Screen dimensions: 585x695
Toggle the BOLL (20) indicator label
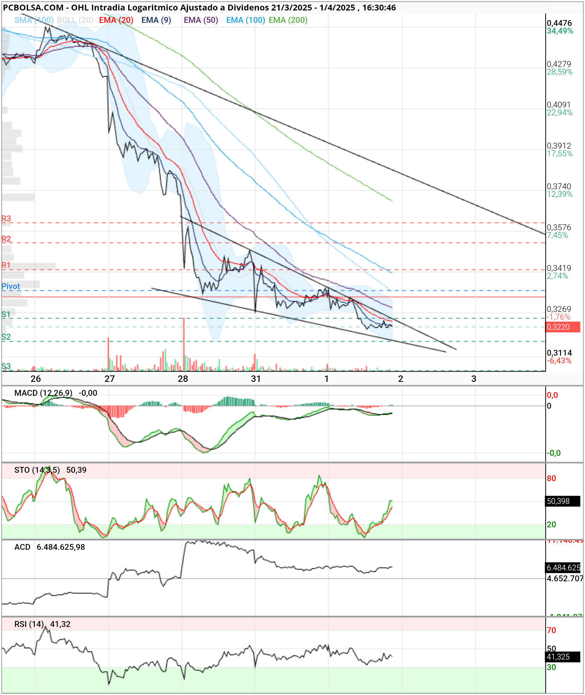pos(75,20)
